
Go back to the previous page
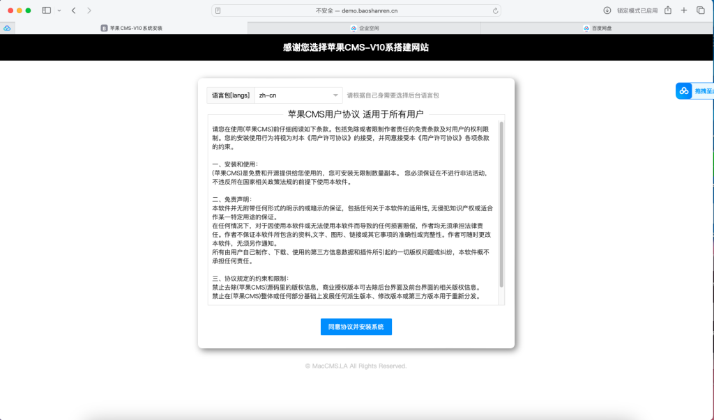click(74, 10)
